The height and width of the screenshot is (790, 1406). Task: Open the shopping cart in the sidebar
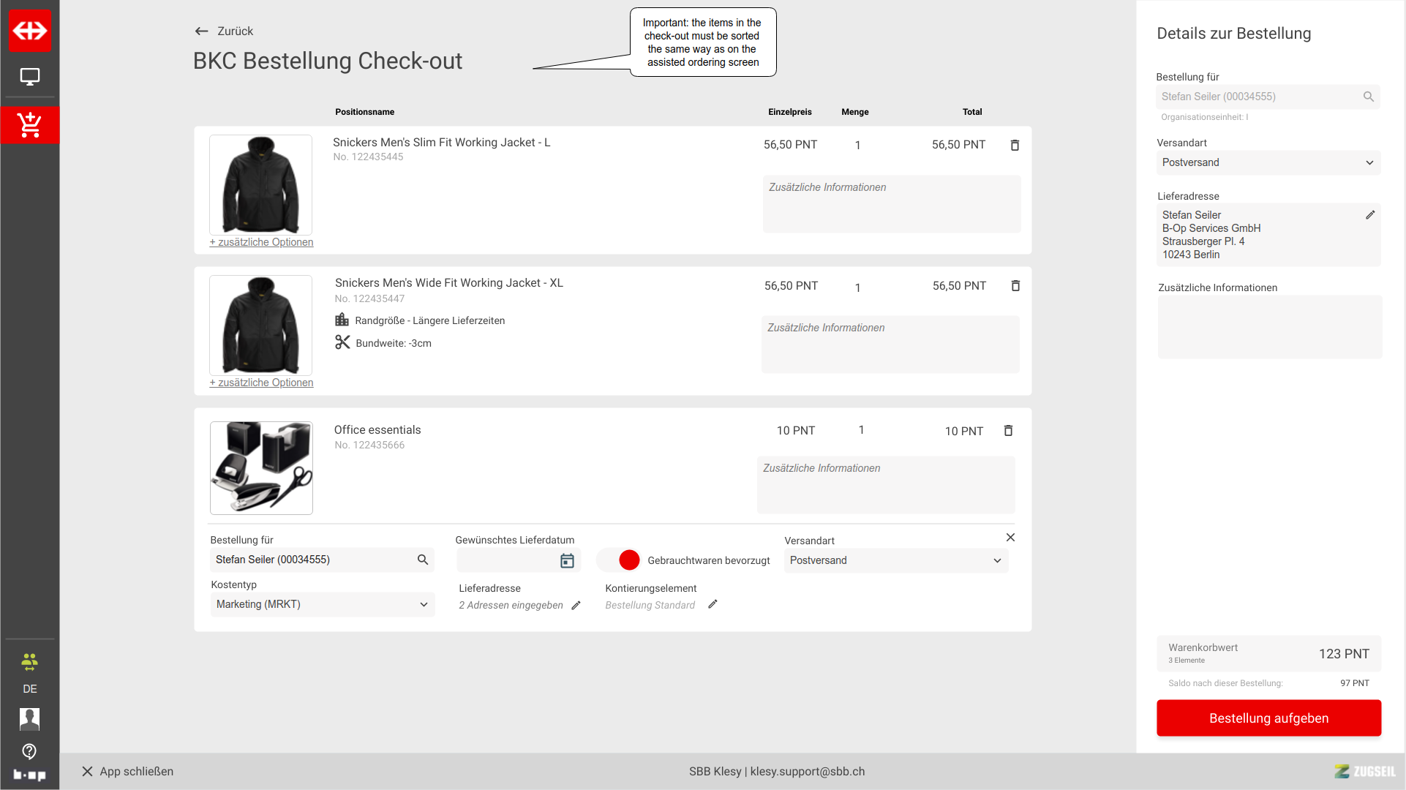point(30,125)
